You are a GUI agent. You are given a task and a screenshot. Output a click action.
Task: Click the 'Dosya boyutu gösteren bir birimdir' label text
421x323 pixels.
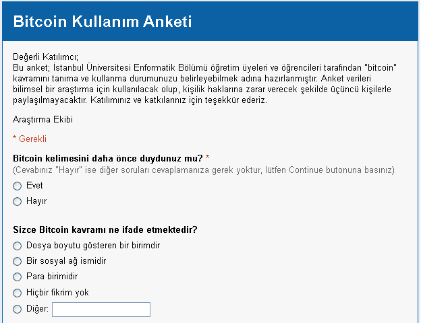(x=93, y=246)
